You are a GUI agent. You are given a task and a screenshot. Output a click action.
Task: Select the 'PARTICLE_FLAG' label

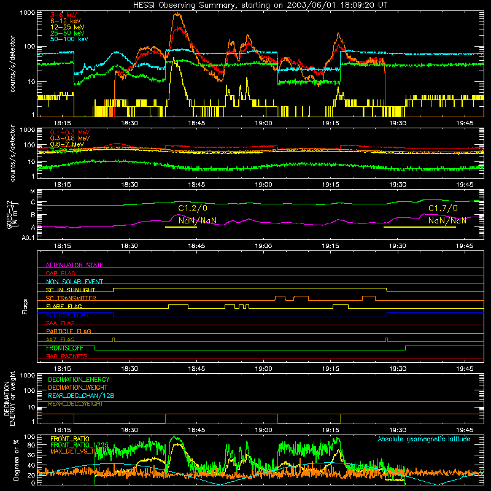(69, 331)
